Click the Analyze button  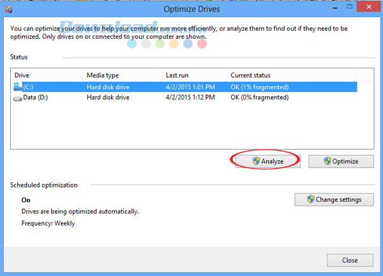tap(267, 161)
